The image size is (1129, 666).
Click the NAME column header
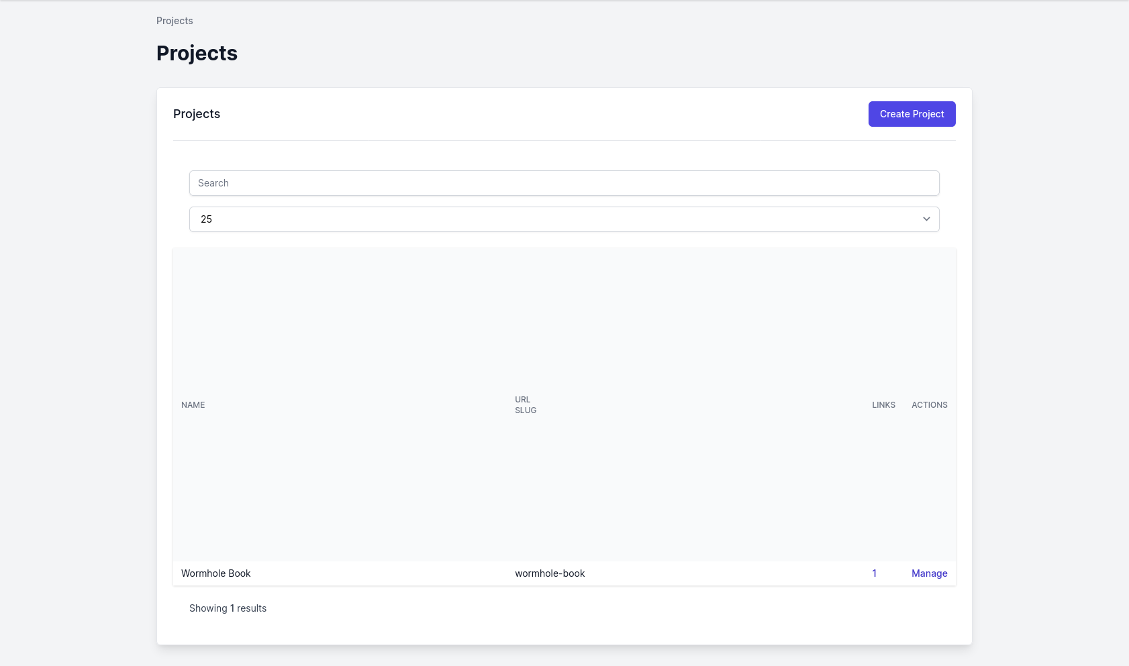(x=193, y=405)
